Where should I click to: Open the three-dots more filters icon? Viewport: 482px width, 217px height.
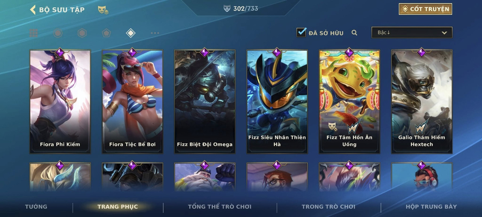(x=155, y=33)
